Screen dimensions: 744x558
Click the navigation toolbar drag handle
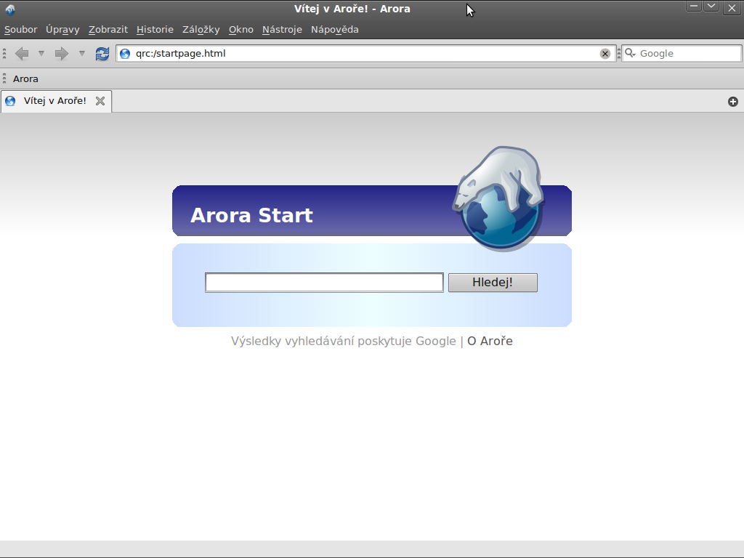[x=4, y=54]
